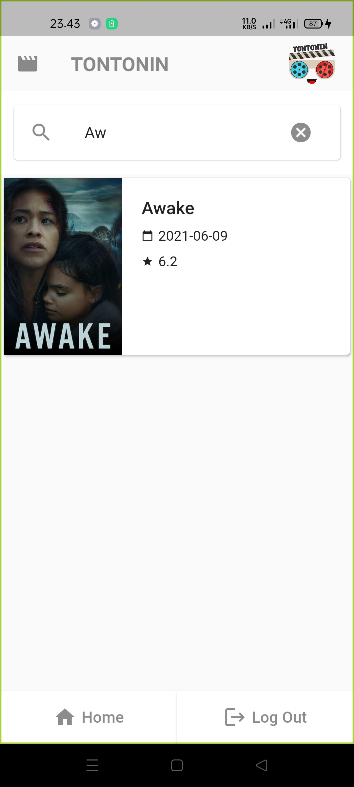Tap the house icon in bottom bar
This screenshot has width=354, height=787.
(x=65, y=717)
